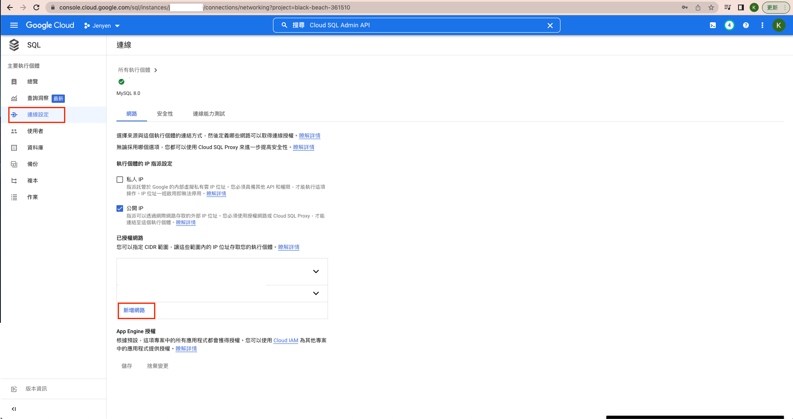This screenshot has height=419, width=793.
Task: Open the Jenyen project selector
Action: coord(102,26)
